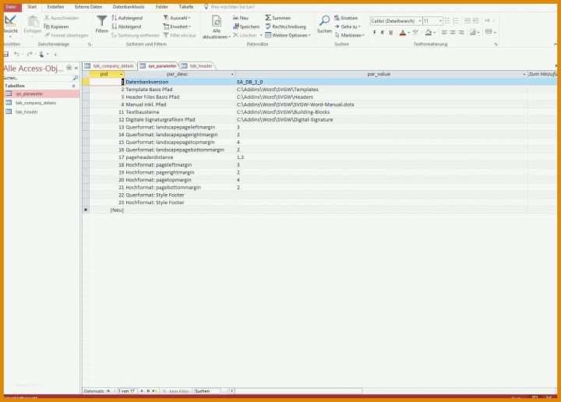Click Löschen in the records group
Viewport: 561px width, 402px height.
[245, 35]
